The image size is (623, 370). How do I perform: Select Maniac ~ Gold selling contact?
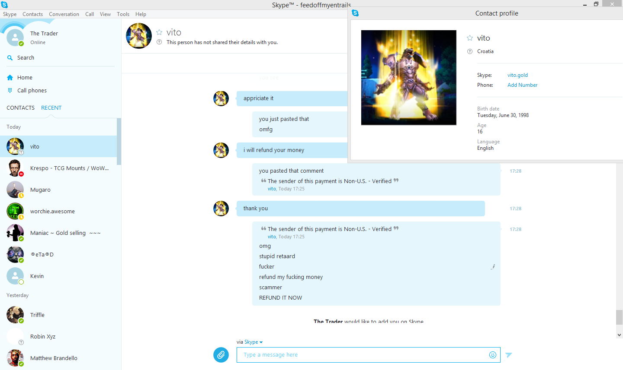click(58, 233)
